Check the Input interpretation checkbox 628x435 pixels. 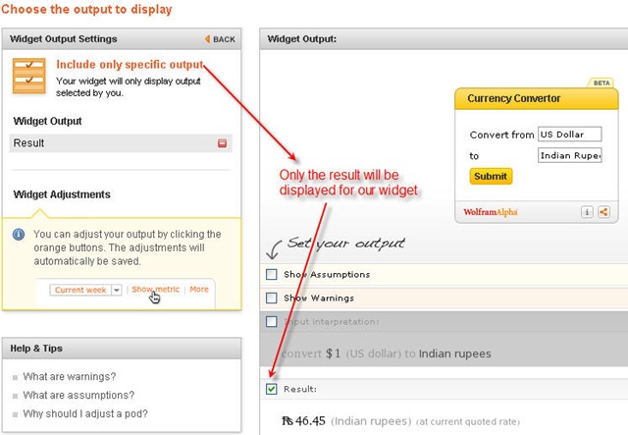(272, 321)
